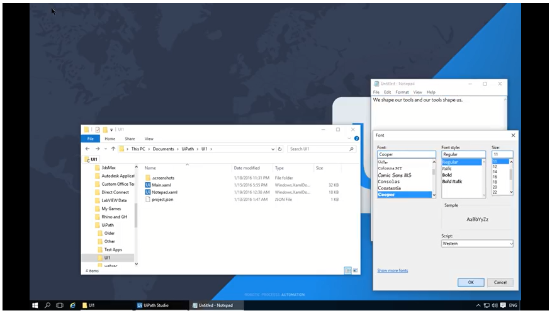Open the Share ribbon tab in Explorer

[x=130, y=139]
